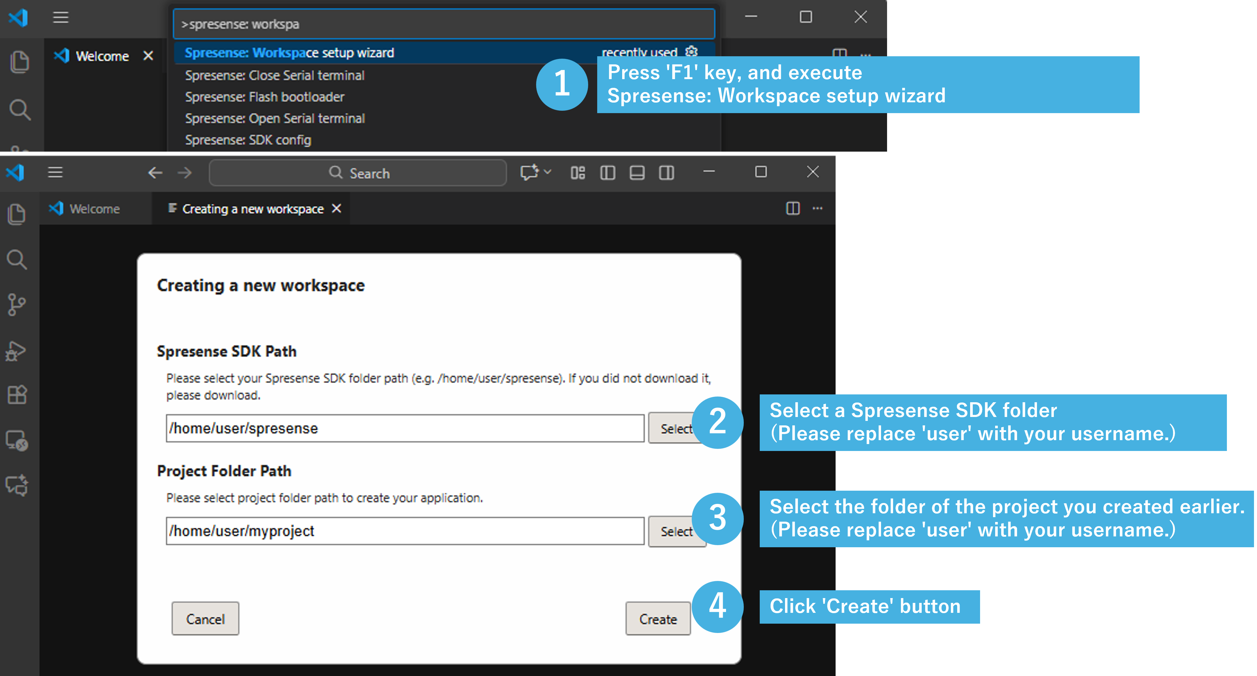
Task: Select Spresense: Flash bootloader command
Action: [x=265, y=97]
